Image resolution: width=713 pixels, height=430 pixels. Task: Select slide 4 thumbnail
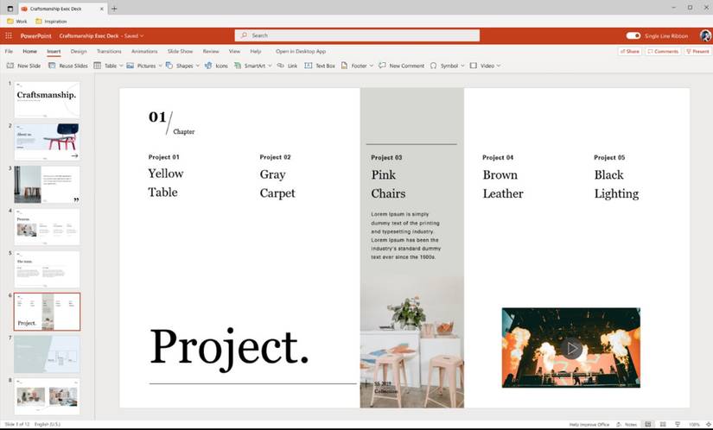point(47,226)
